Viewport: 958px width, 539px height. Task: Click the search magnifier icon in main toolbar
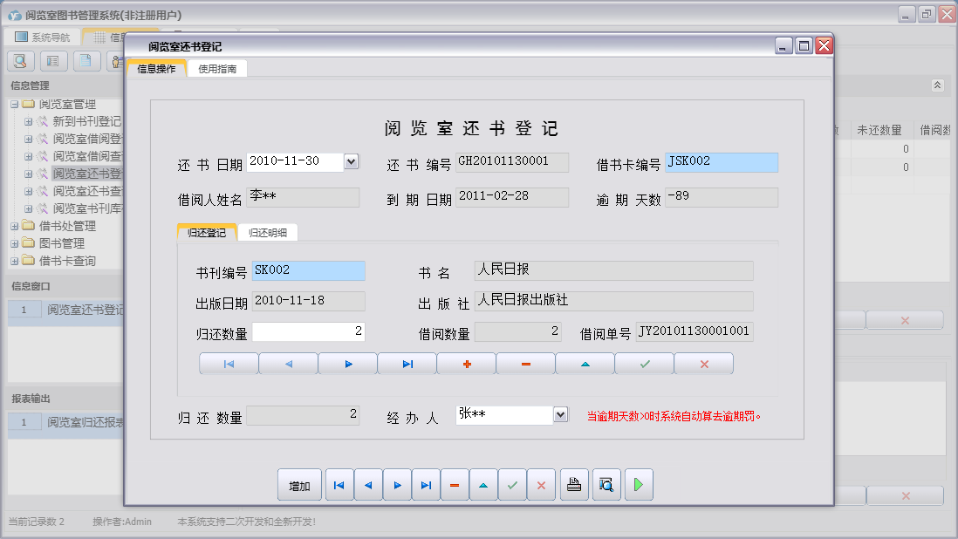20,61
